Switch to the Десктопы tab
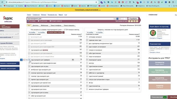 click(x=36, y=26)
